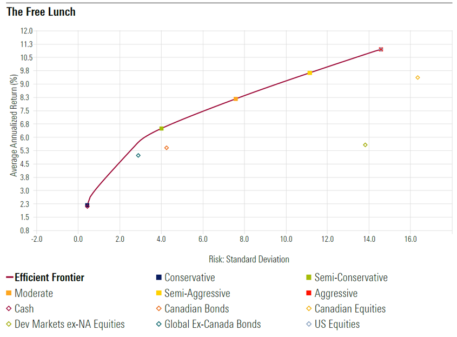Click the Cash diamond icon in legend
Viewport: 457px width, 337px height.
9,309
